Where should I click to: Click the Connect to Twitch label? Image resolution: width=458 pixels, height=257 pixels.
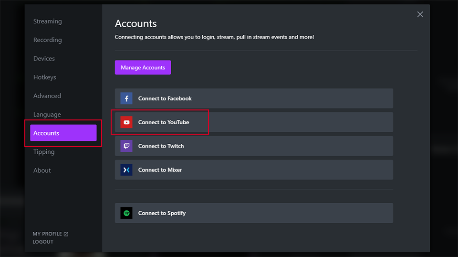pyautogui.click(x=161, y=146)
